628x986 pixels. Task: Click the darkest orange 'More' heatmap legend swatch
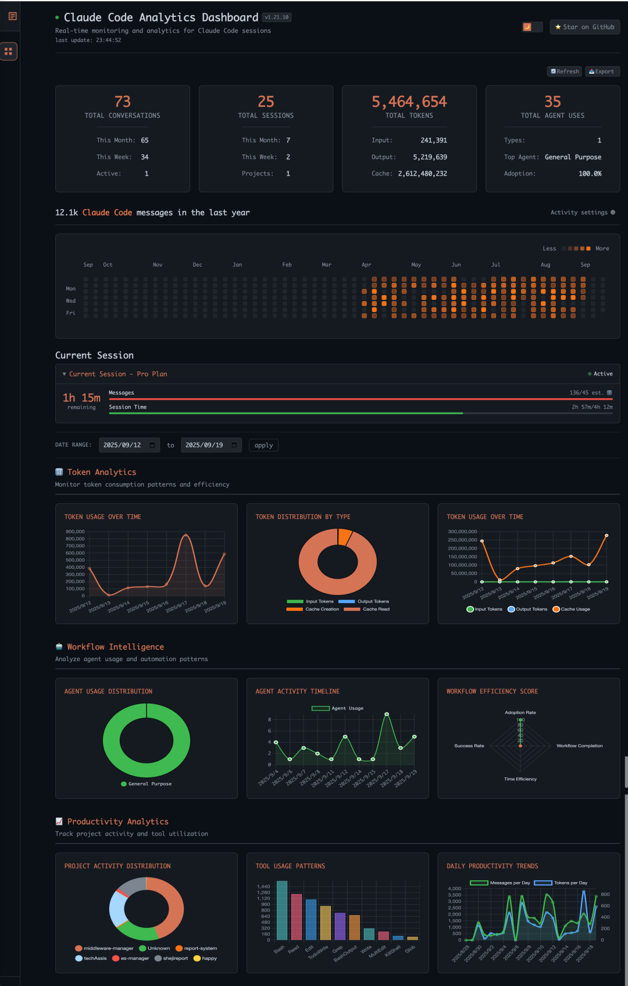point(588,249)
